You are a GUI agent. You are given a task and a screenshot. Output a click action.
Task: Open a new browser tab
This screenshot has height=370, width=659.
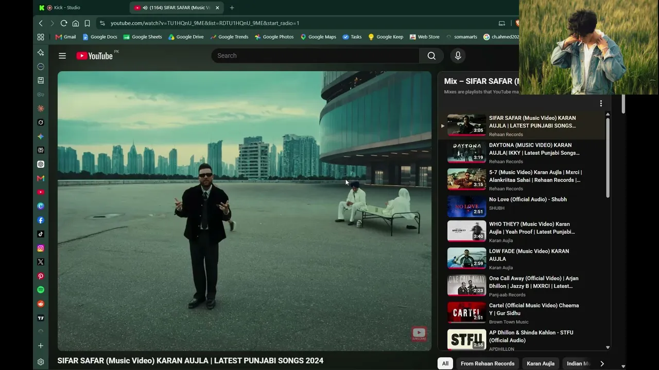click(x=232, y=8)
